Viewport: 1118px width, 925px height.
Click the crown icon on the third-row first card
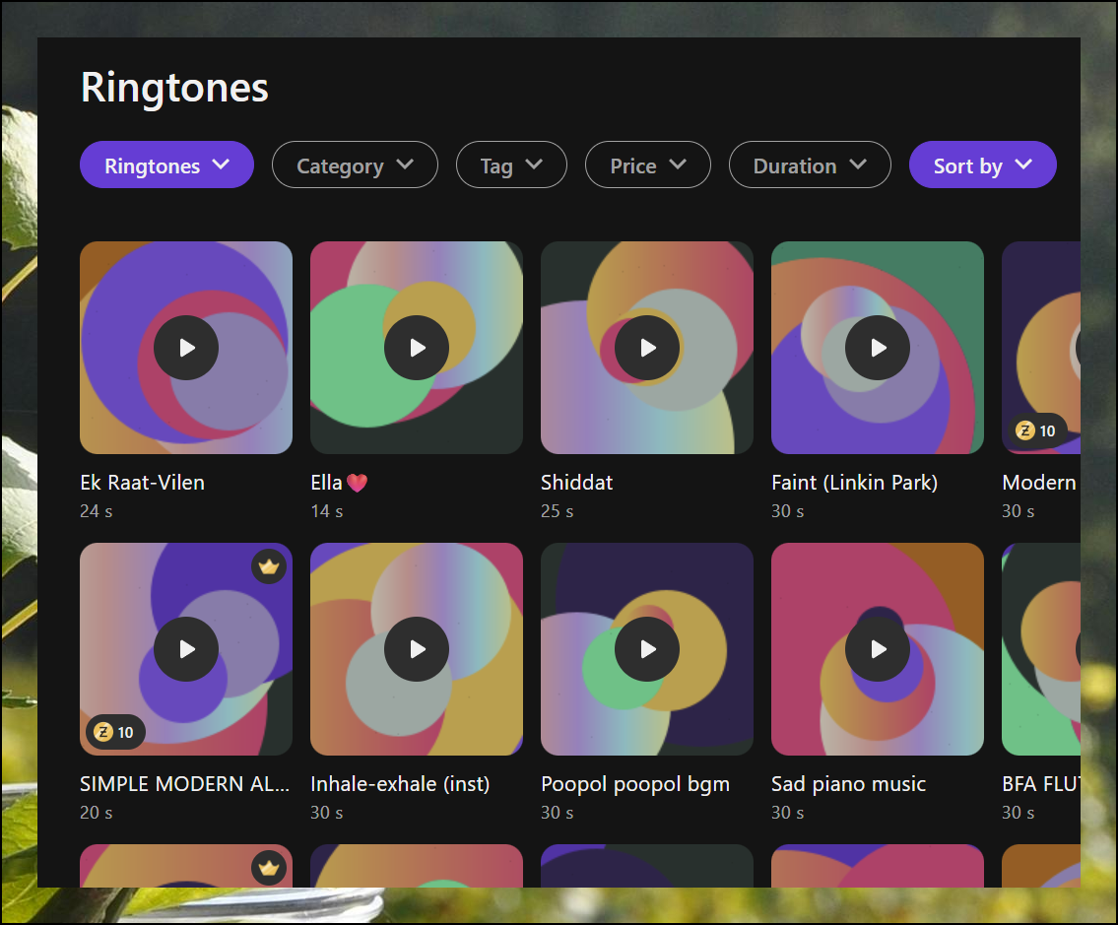click(x=269, y=868)
